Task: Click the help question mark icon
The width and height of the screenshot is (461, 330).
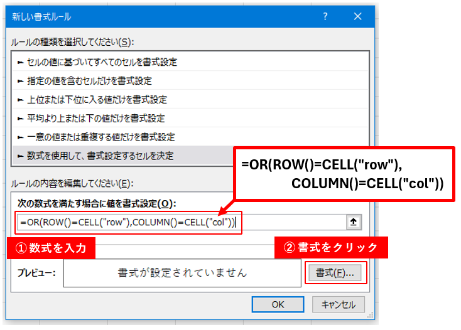Action: 324,16
